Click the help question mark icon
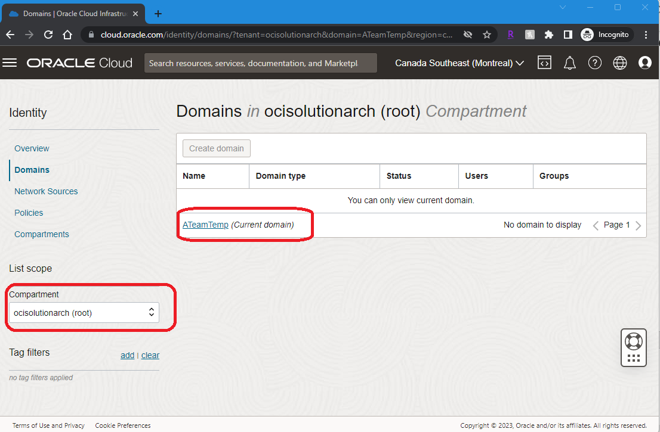This screenshot has width=660, height=432. point(594,63)
